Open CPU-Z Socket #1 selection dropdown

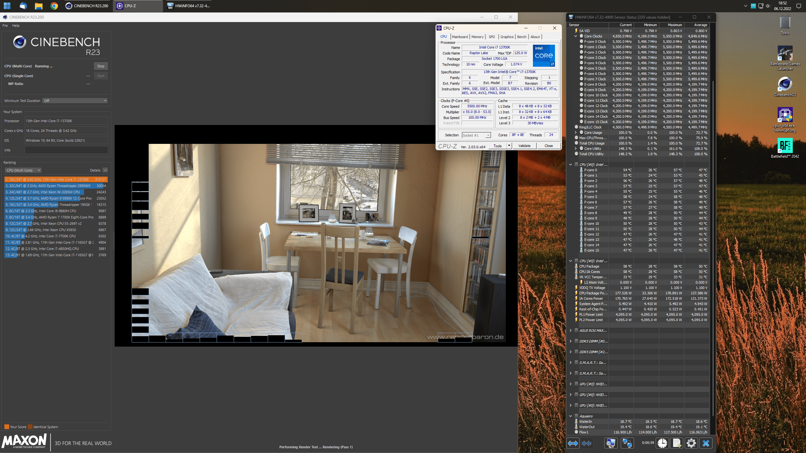click(476, 135)
